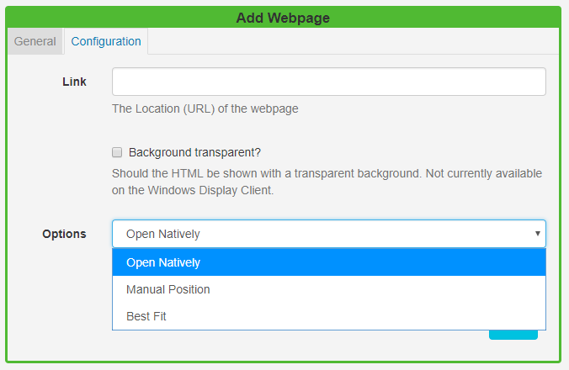Viewport: 569px width, 370px height.
Task: Click the Options field label
Action: (x=64, y=234)
